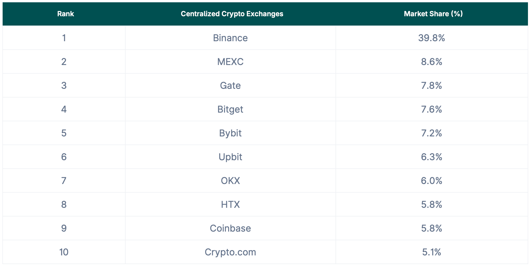Screen dimensions: 530x267
Task: Click the OKX exchange name
Action: pos(230,181)
